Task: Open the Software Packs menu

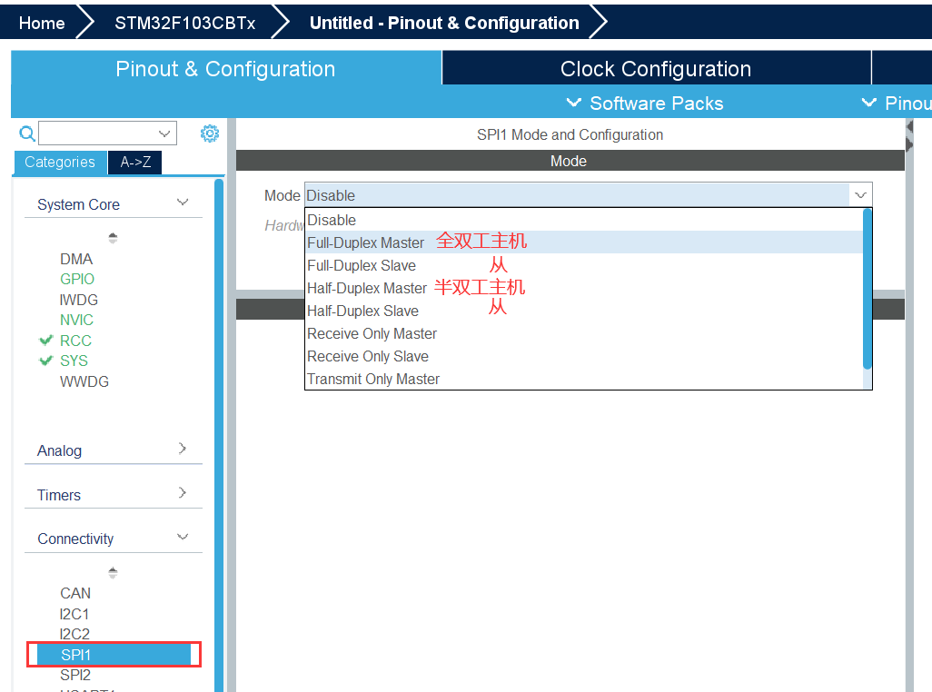Action: (x=645, y=104)
